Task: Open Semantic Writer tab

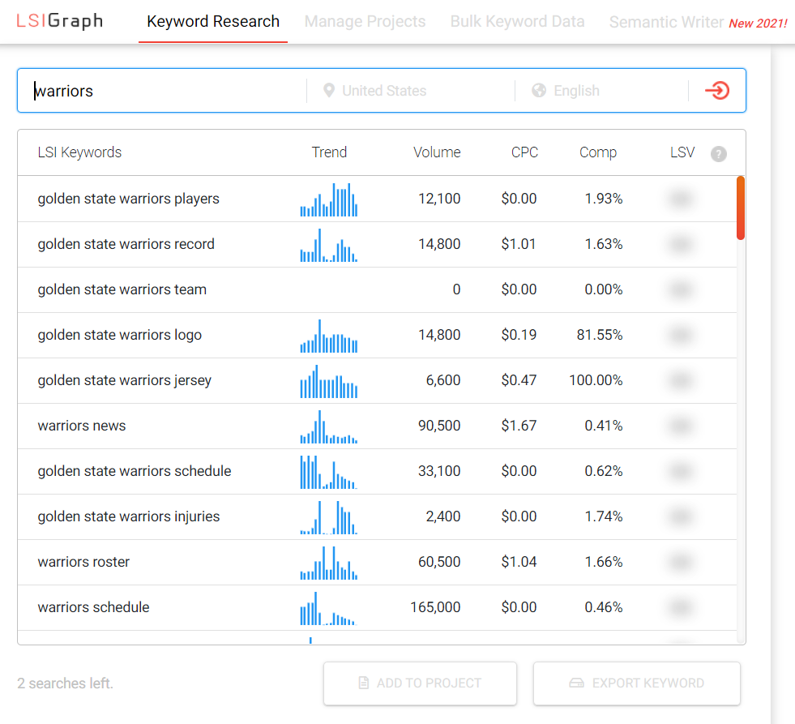Action: (x=666, y=22)
